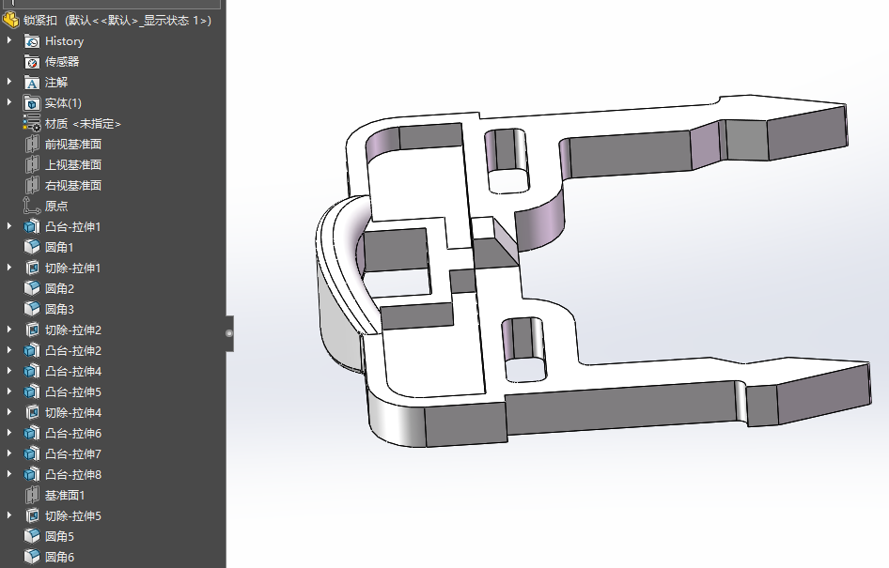Click the 切除-拉伸5 cut icon
The height and width of the screenshot is (568, 889).
[x=32, y=516]
